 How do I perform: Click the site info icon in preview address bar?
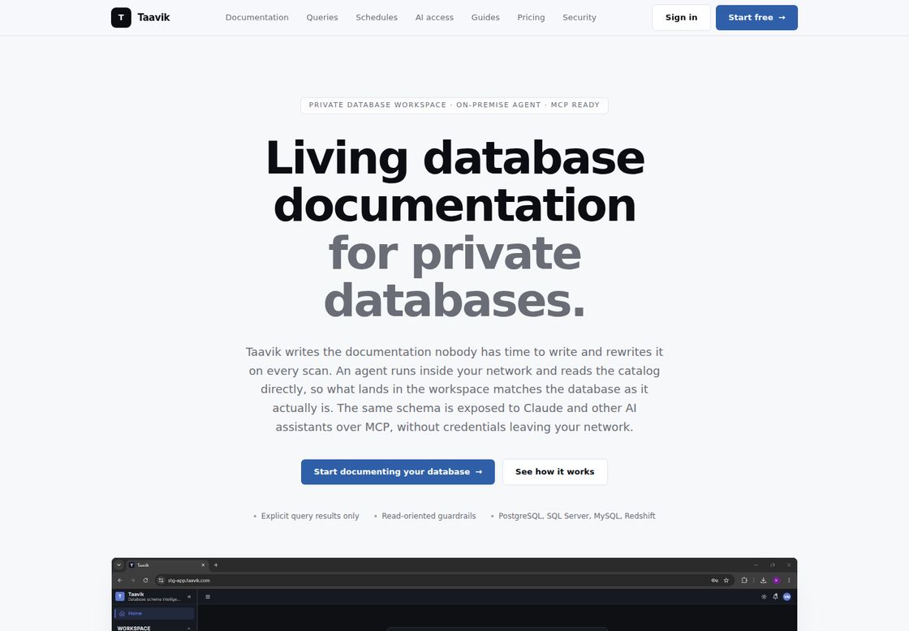pyautogui.click(x=162, y=580)
